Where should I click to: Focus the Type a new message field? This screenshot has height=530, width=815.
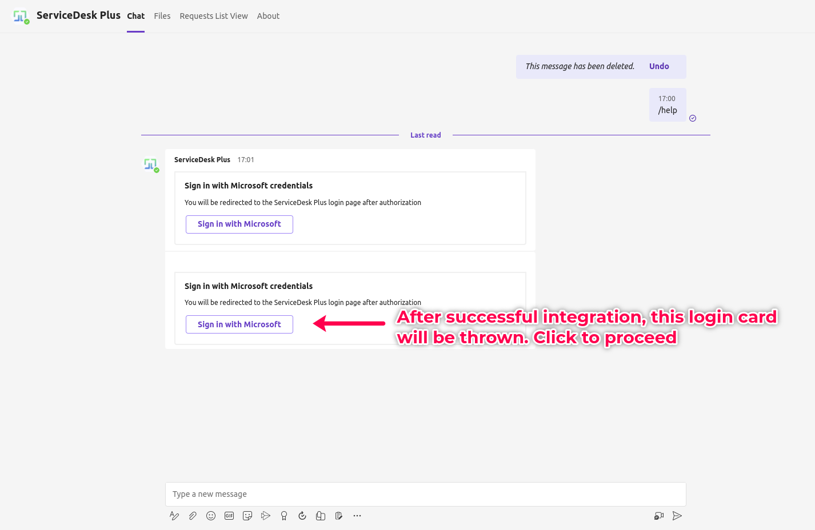coord(426,494)
